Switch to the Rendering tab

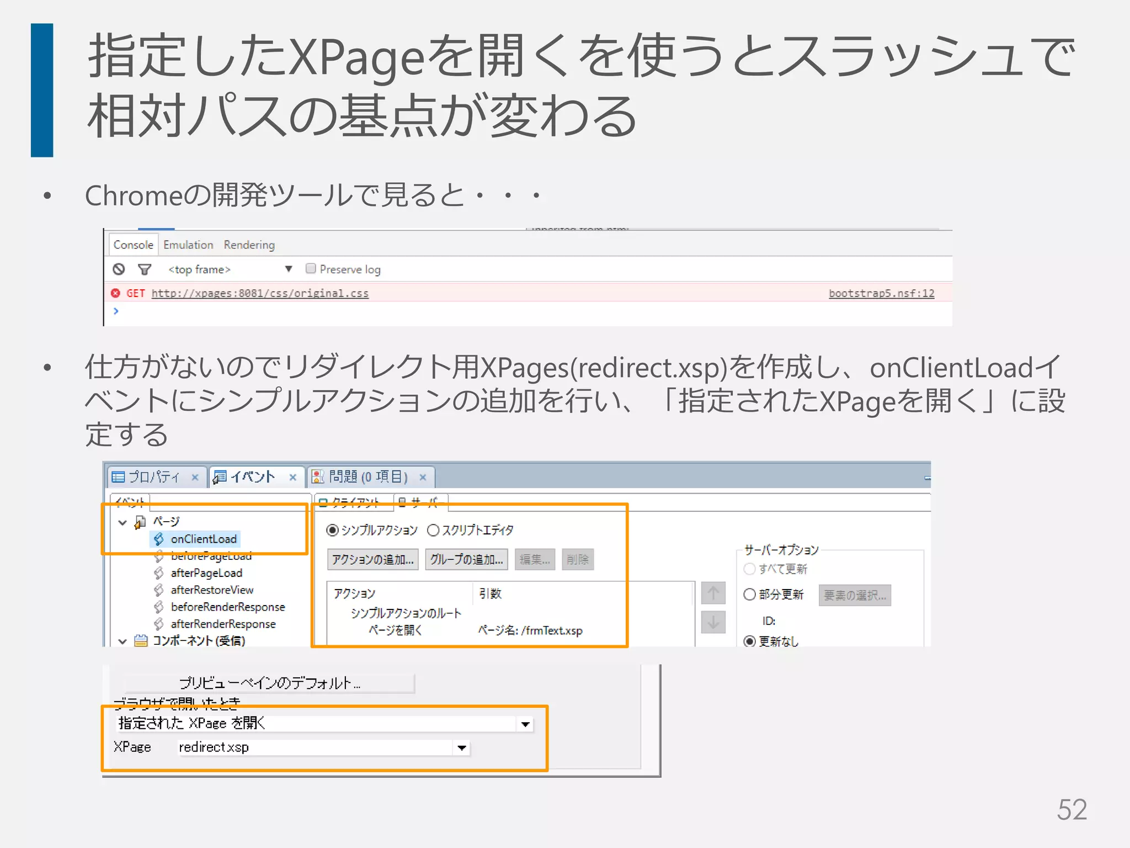point(249,245)
